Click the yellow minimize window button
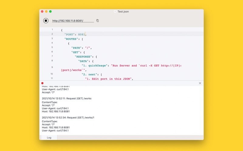Screen dimensions: 243x151 click(46, 11)
